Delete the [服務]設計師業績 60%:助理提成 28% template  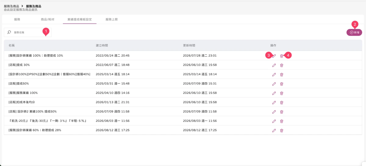[x=282, y=130]
